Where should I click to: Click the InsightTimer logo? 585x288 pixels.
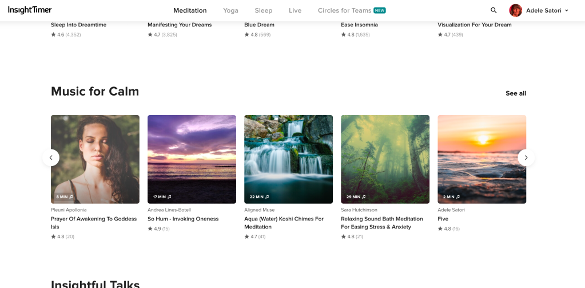pos(30,10)
